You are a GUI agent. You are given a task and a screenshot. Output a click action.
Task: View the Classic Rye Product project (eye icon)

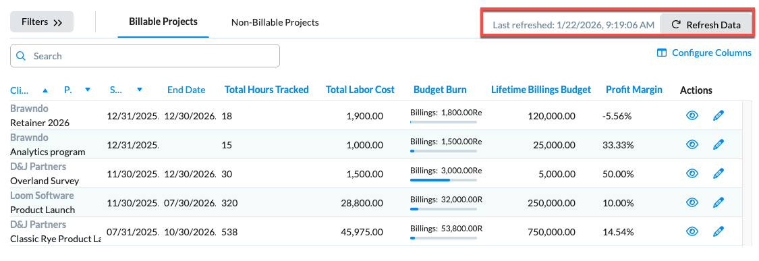(x=692, y=231)
